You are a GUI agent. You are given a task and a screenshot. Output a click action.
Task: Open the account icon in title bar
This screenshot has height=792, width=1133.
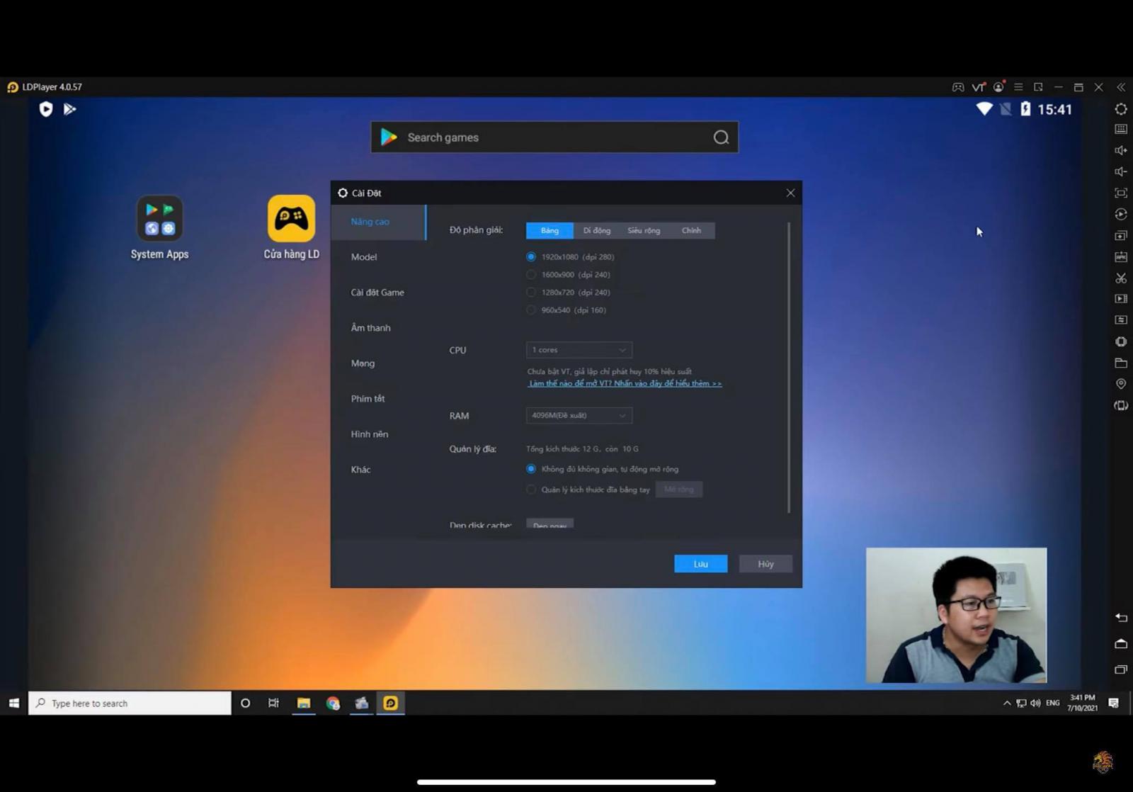[998, 87]
